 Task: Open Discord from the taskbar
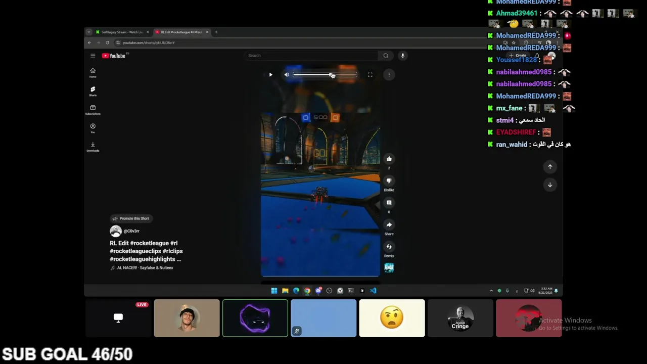[318, 291]
